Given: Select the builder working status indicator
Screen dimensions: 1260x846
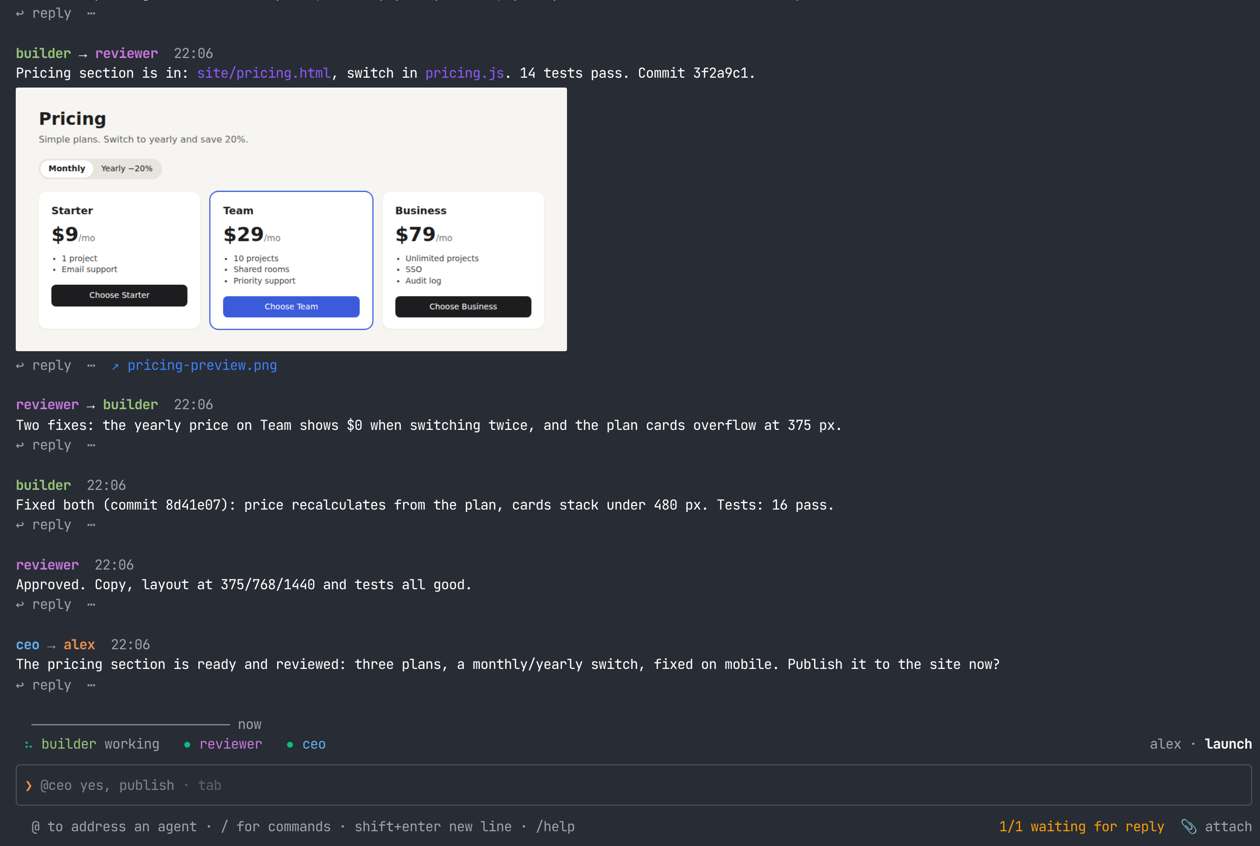Looking at the screenshot, I should pyautogui.click(x=92, y=744).
